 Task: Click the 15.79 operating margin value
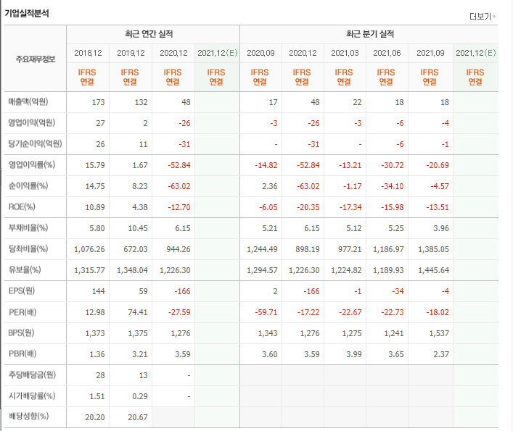tap(95, 165)
